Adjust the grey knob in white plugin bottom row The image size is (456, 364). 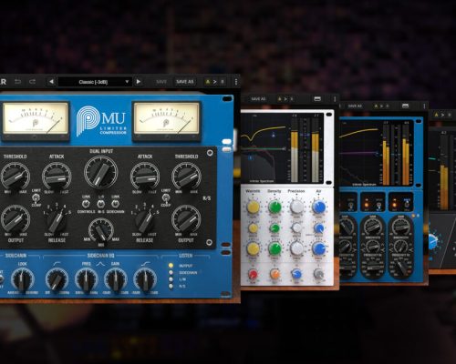point(318,274)
